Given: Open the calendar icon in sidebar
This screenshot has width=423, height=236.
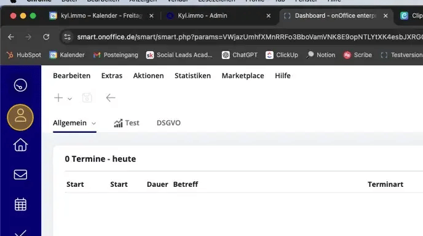Looking at the screenshot, I should (x=20, y=204).
